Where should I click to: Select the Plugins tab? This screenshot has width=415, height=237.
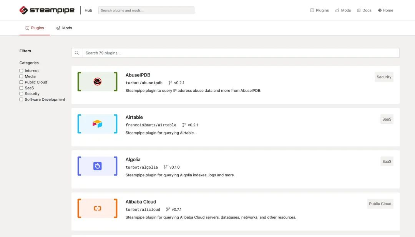(35, 28)
